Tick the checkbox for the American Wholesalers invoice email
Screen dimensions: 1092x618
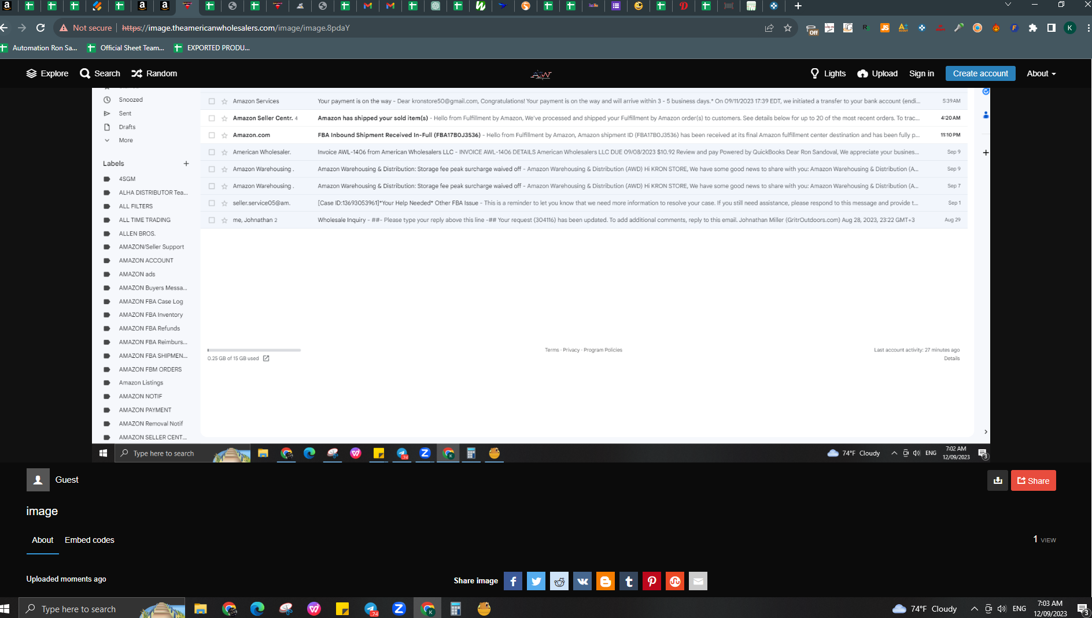click(212, 153)
